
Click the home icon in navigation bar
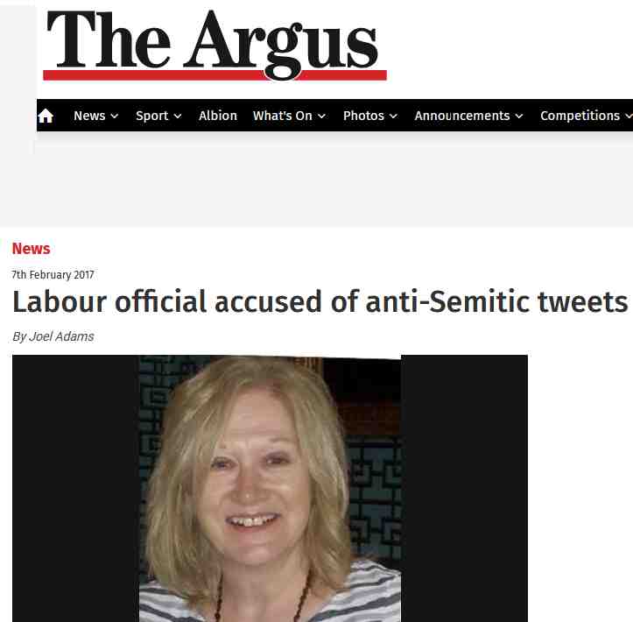pos(46,116)
